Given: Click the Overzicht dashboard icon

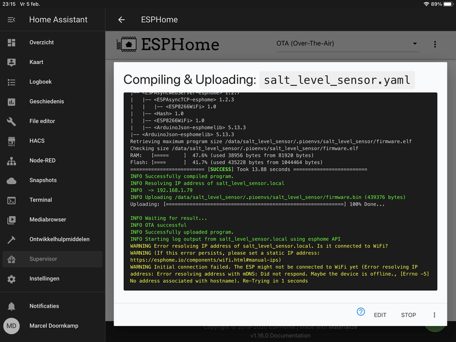Looking at the screenshot, I should [11, 42].
